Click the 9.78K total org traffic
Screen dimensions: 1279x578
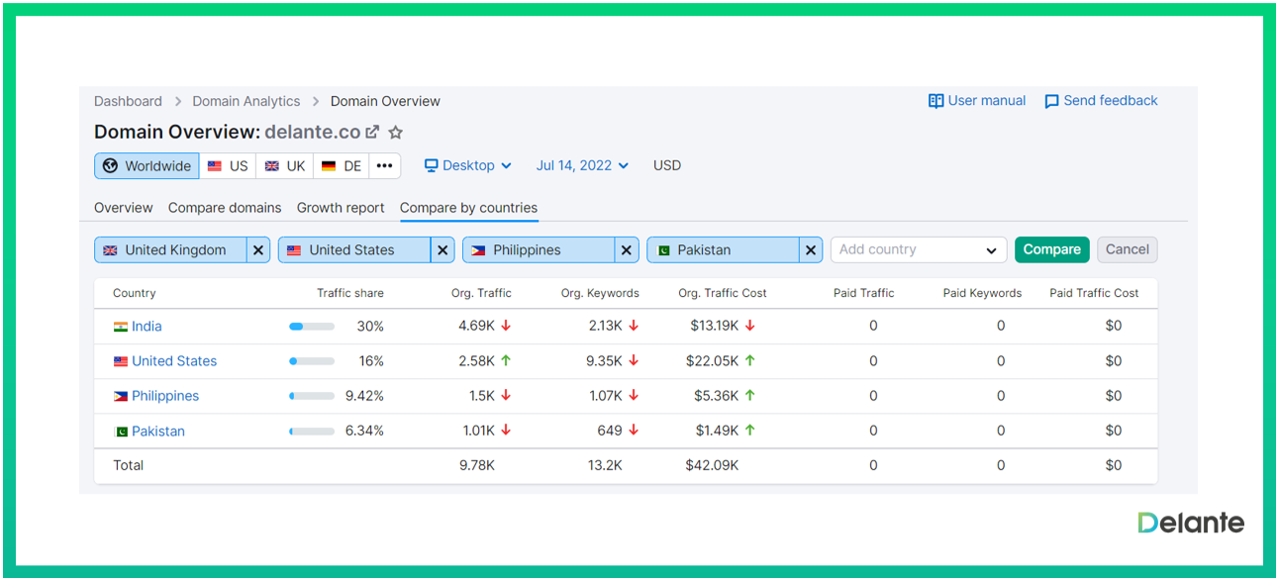(477, 465)
